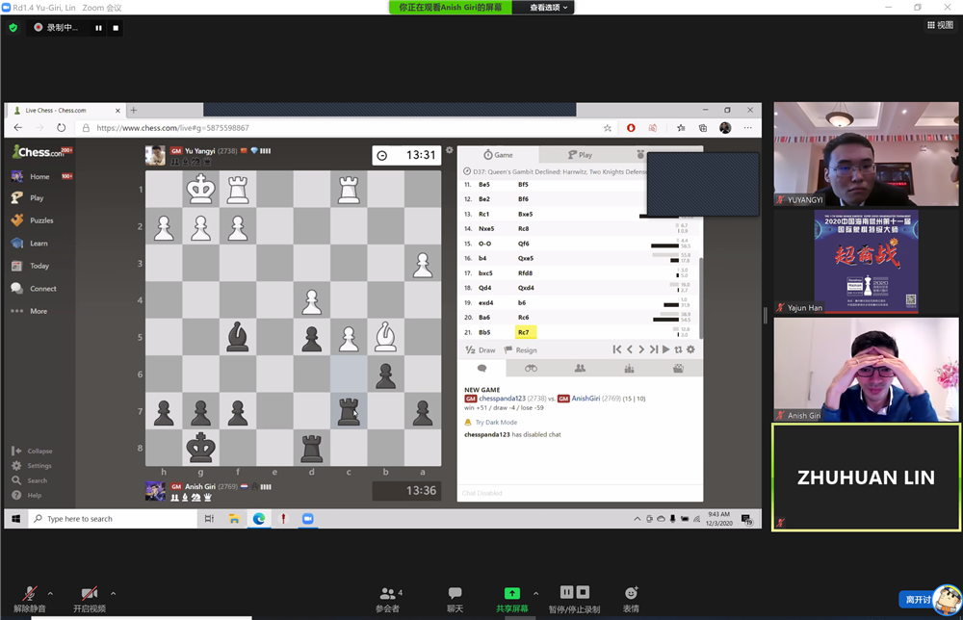The width and height of the screenshot is (963, 620).
Task: Jump to last move
Action: coord(654,349)
